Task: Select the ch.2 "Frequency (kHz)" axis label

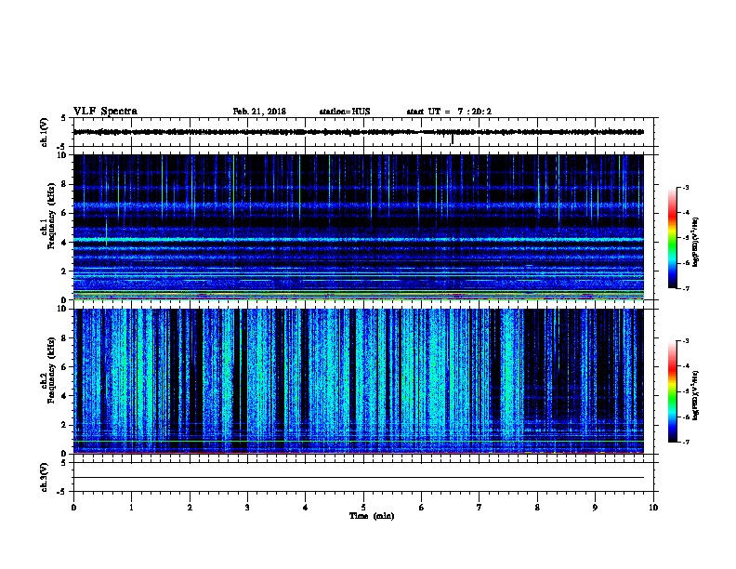Action: click(x=52, y=370)
